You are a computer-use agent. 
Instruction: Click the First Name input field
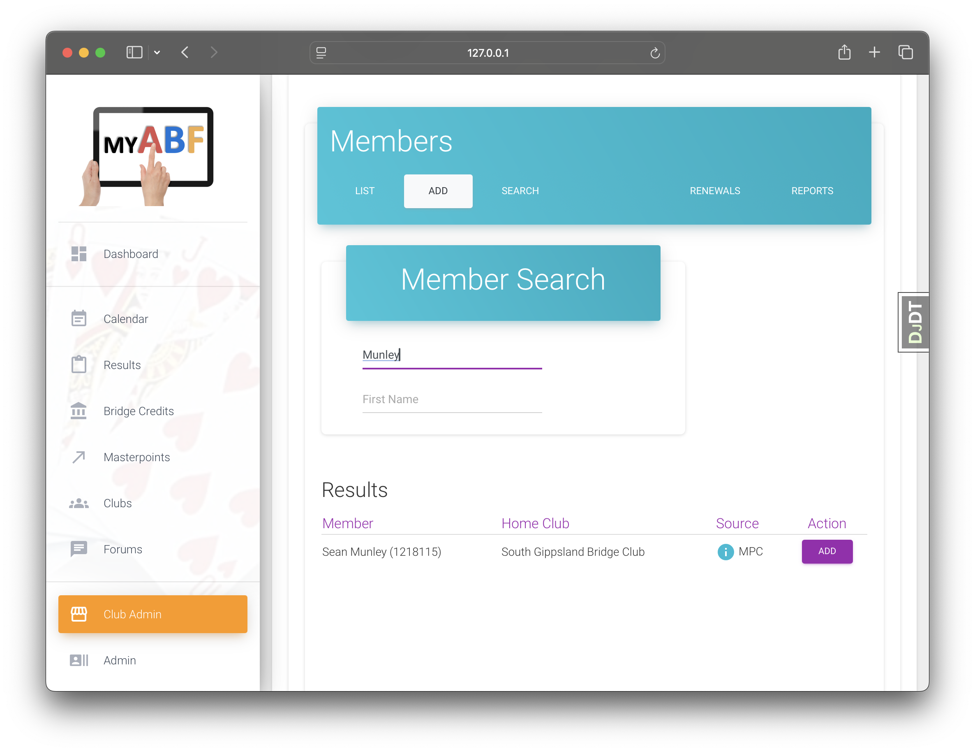(452, 399)
